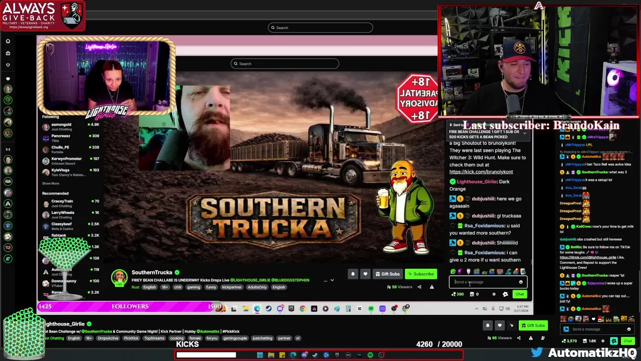641x361 pixels.
Task: Open asmongold channel in Following list
Action: point(71,126)
